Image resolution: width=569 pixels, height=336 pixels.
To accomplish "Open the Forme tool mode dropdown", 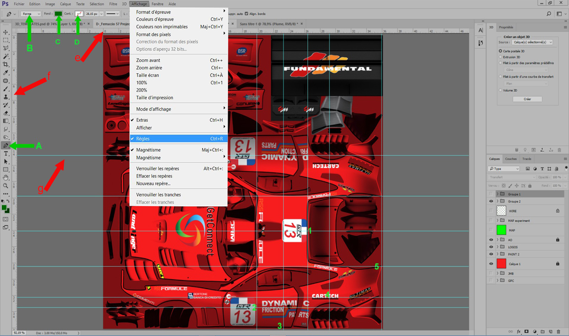I will tap(31, 14).
